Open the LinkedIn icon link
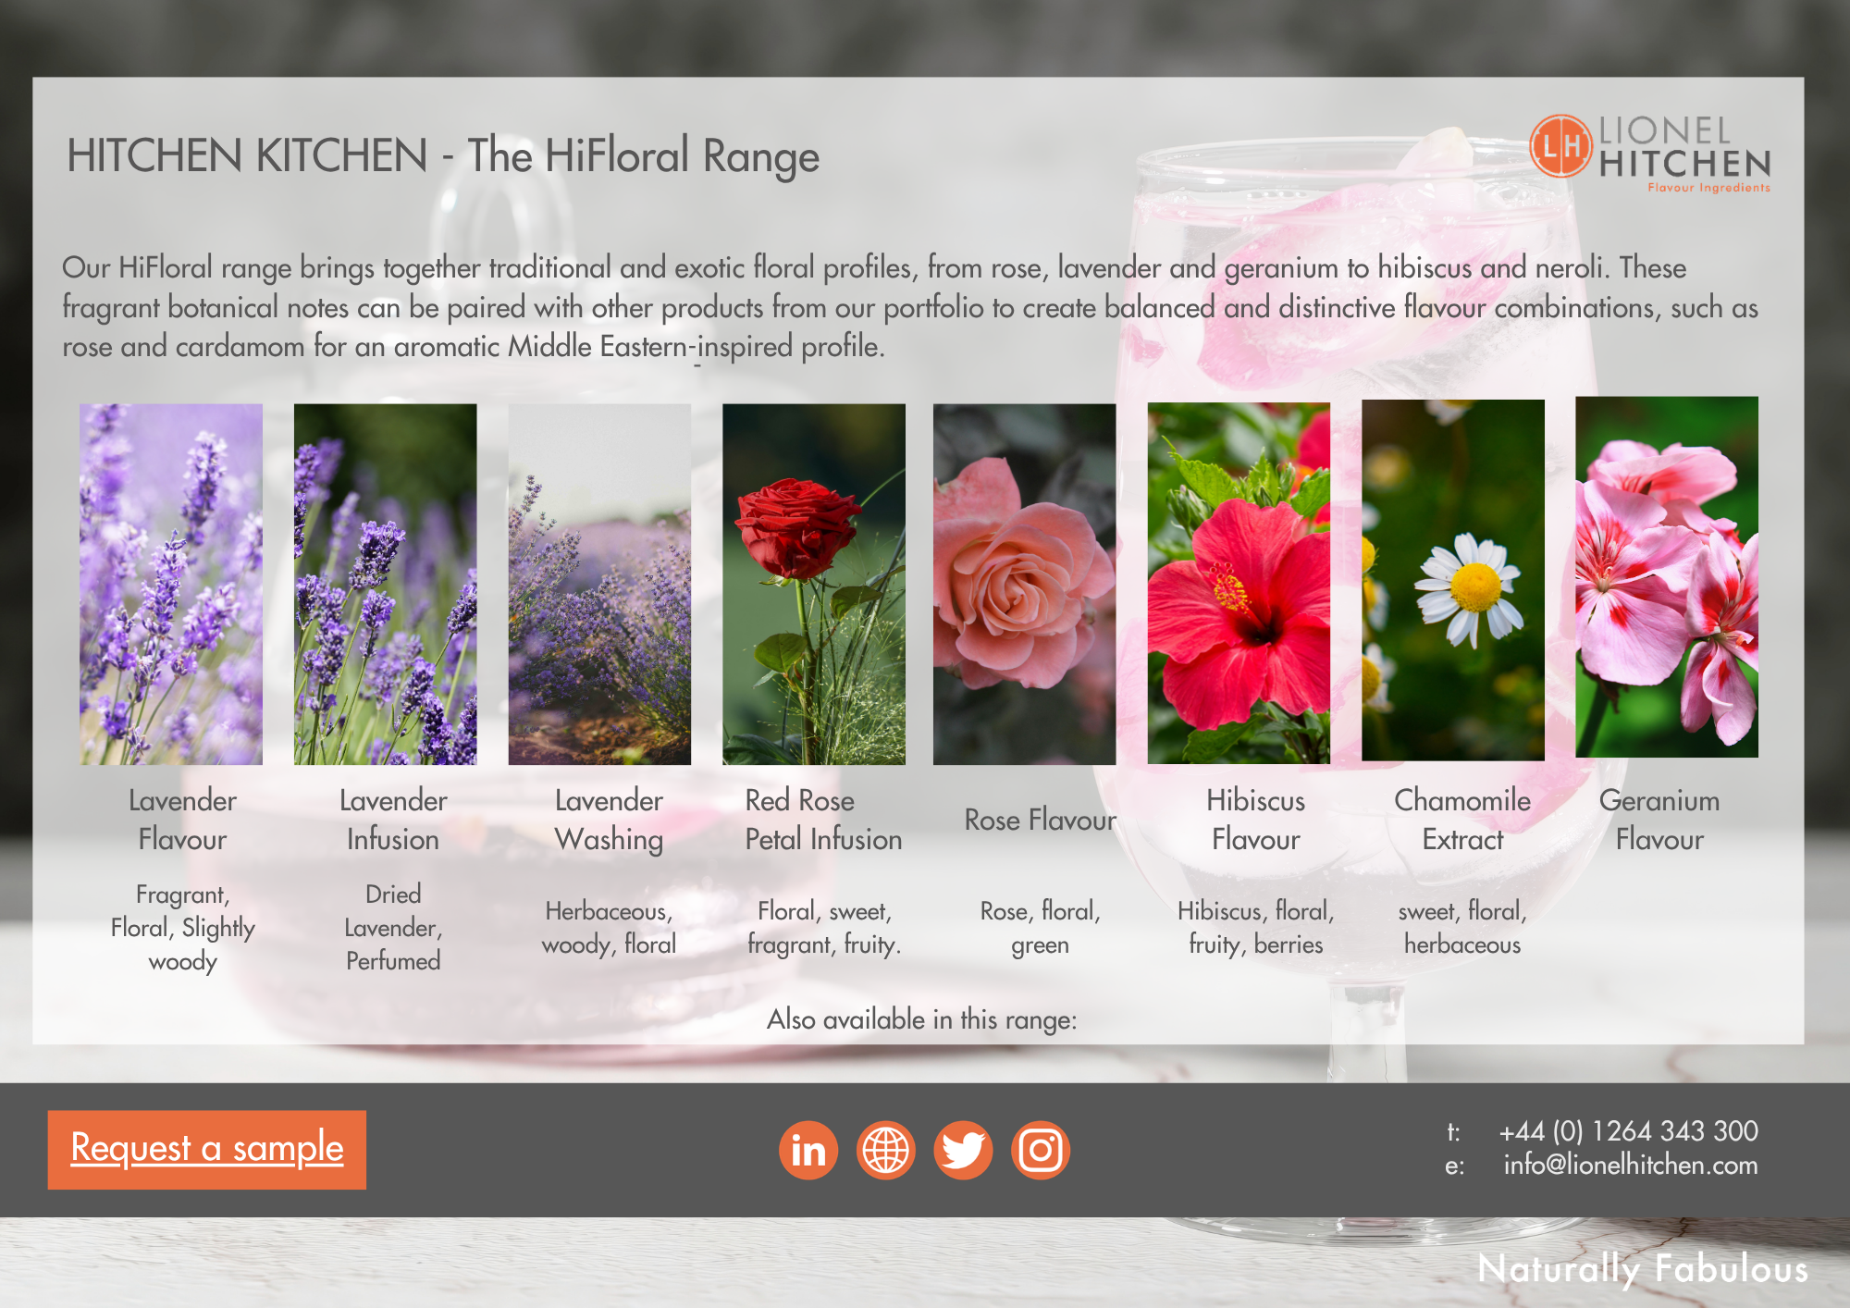1850x1308 pixels. [808, 1151]
